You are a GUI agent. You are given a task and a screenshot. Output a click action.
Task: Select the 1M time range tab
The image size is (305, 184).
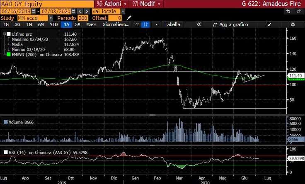pos(29,24)
